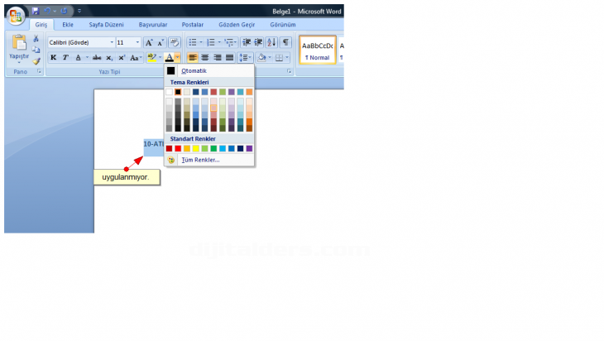Apply the yellow text highlight color
Viewport: 604px width, 341px height.
click(151, 57)
